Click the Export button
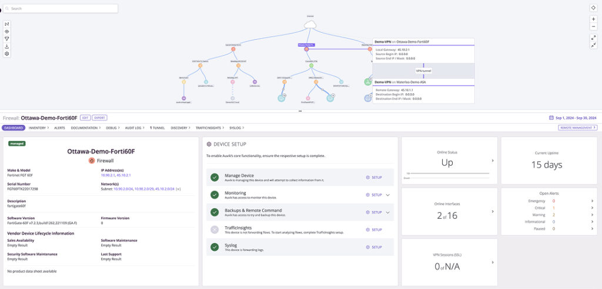The height and width of the screenshot is (289, 602). [x=99, y=118]
